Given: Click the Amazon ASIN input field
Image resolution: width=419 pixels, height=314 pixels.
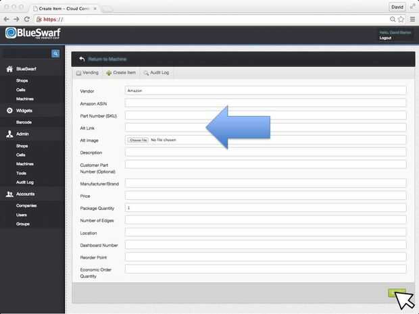Looking at the screenshot, I should (266, 103).
